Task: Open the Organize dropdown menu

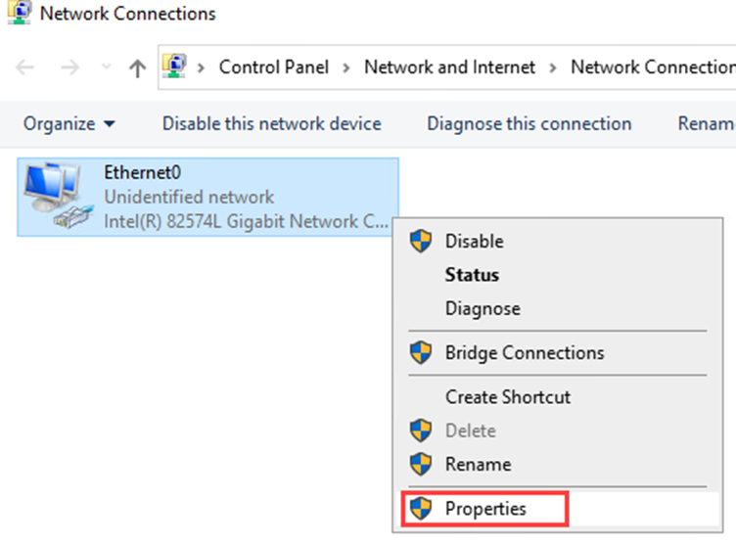Action: click(69, 124)
